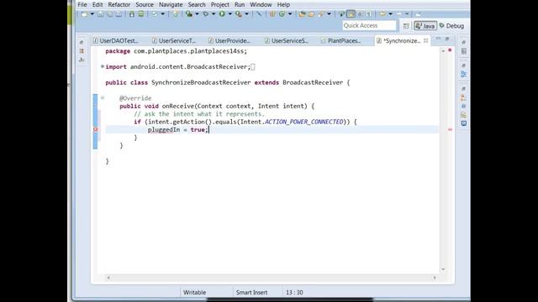Expand the Search toolbar dropdown arrow
This screenshot has width=538, height=302.
(329, 14)
